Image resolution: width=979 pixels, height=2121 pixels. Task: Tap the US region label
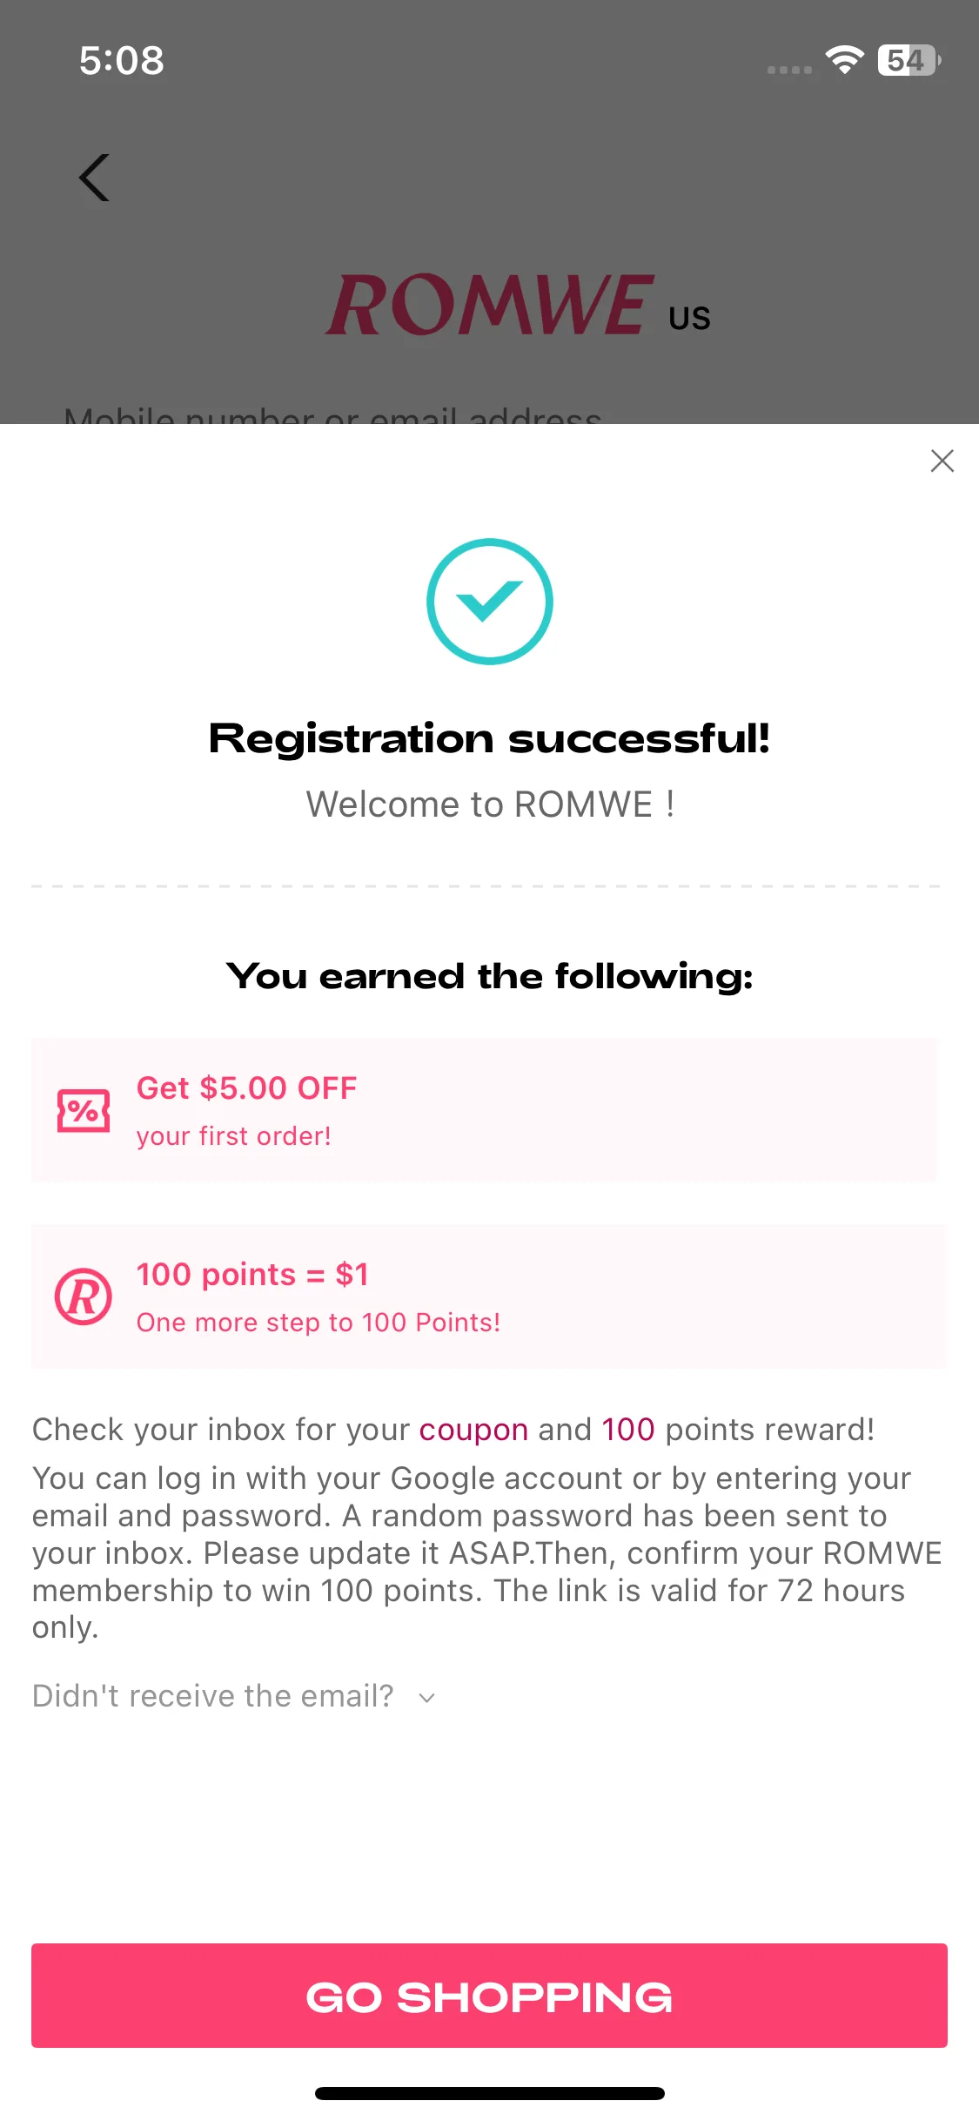pyautogui.click(x=689, y=319)
